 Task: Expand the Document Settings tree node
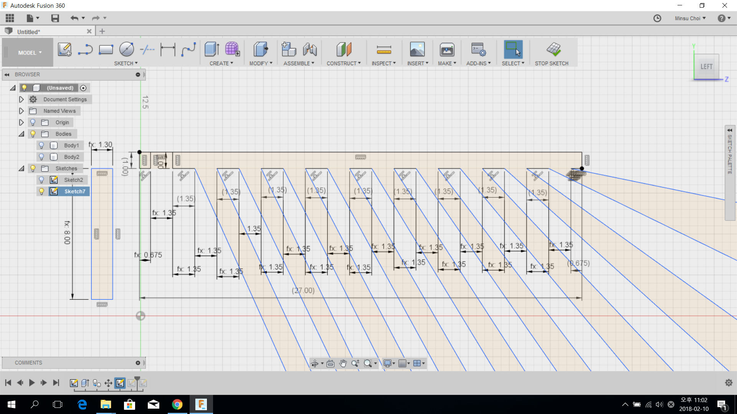(x=21, y=99)
